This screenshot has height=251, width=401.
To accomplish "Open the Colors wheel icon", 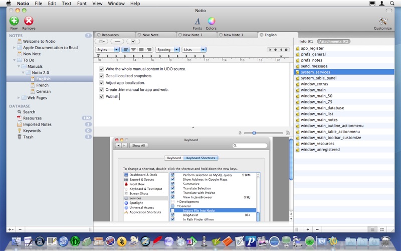I will pos(211,21).
